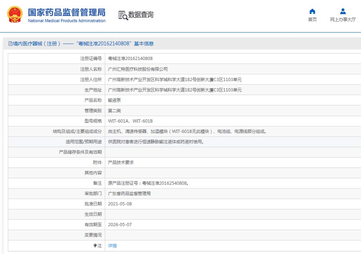Click the 产品储存条件及有效期 label
This screenshot has height=254, width=361.
click(81, 152)
